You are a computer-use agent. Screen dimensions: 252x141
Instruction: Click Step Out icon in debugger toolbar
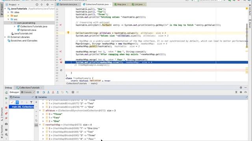[x=58, y=92]
